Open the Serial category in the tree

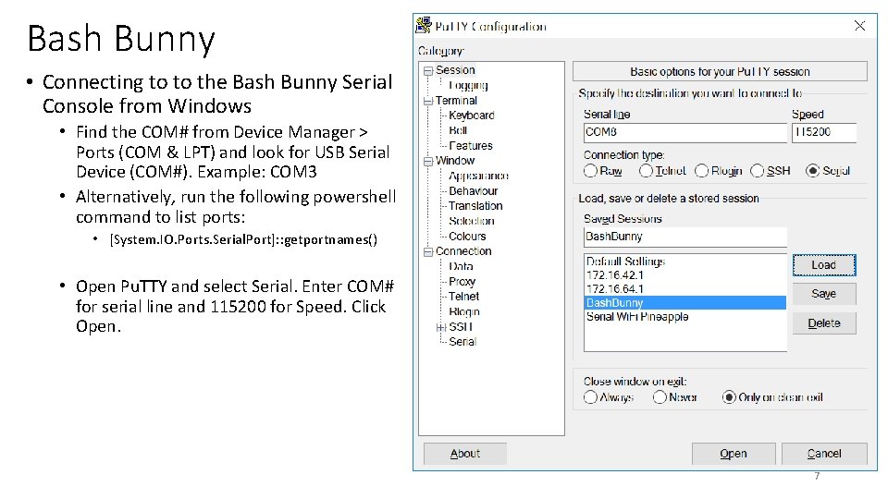[x=462, y=342]
